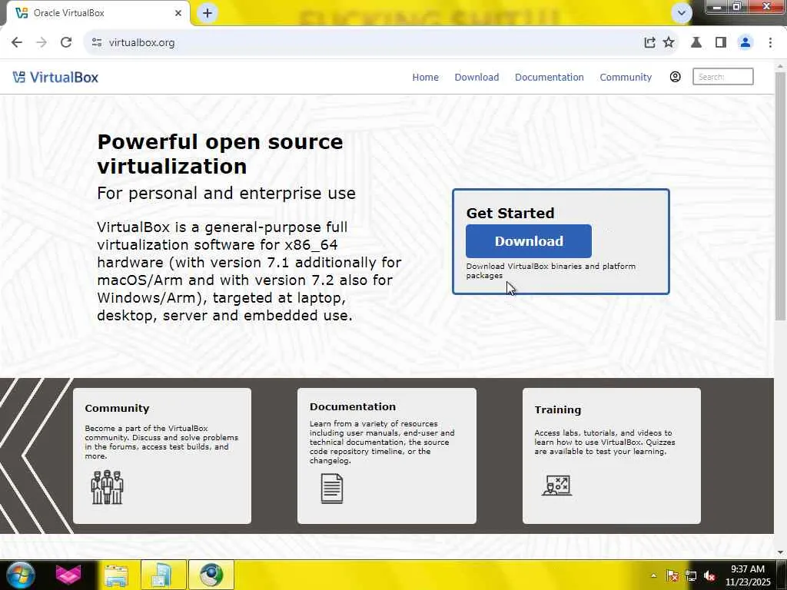Open the computer documents taskbar icon
This screenshot has height=590, width=787.
(163, 575)
